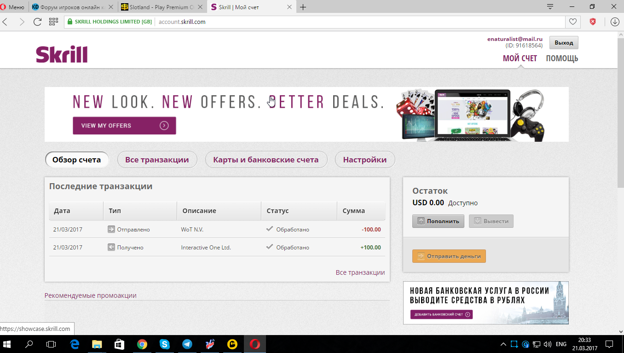Open the Windows Start menu

pos(7,344)
